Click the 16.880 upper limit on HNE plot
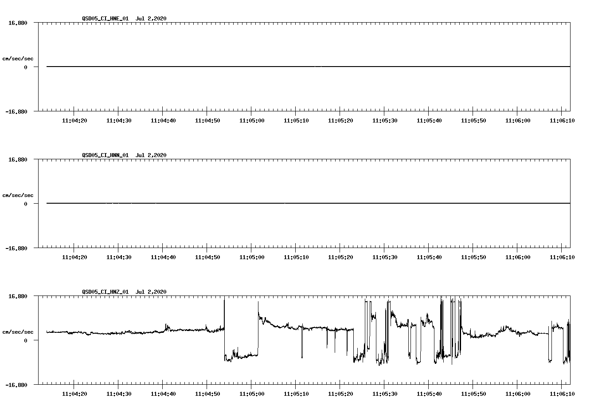This screenshot has width=602, height=410. point(18,23)
